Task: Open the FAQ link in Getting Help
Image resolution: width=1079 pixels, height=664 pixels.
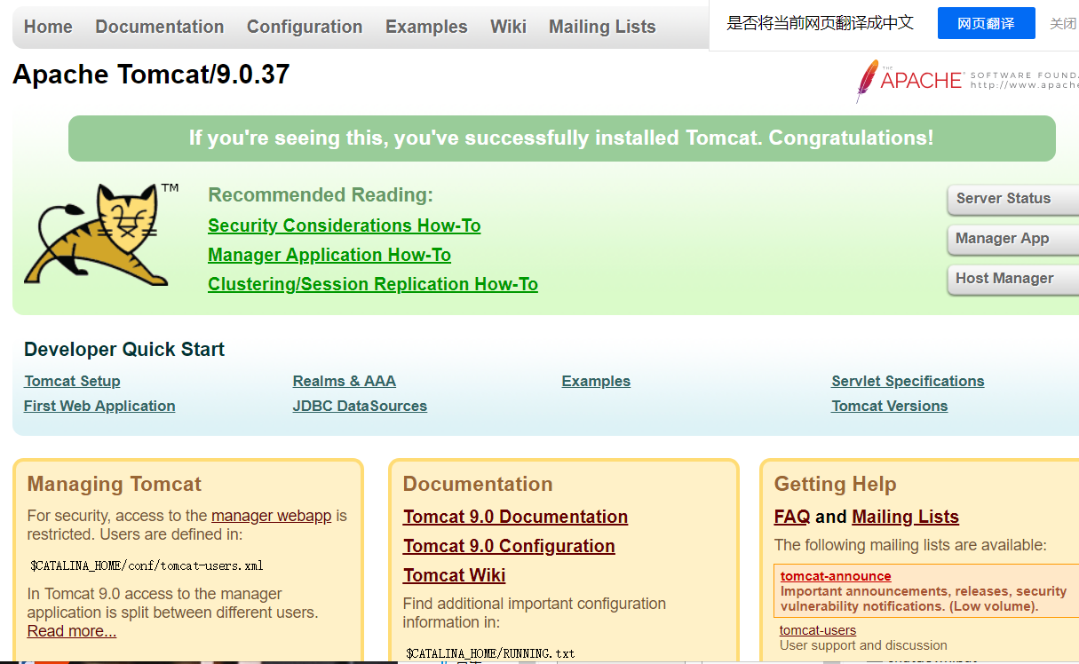Action: pos(792,517)
